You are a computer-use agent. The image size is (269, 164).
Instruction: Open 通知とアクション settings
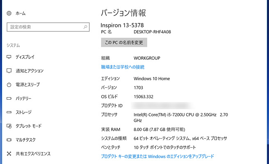tap(30, 71)
